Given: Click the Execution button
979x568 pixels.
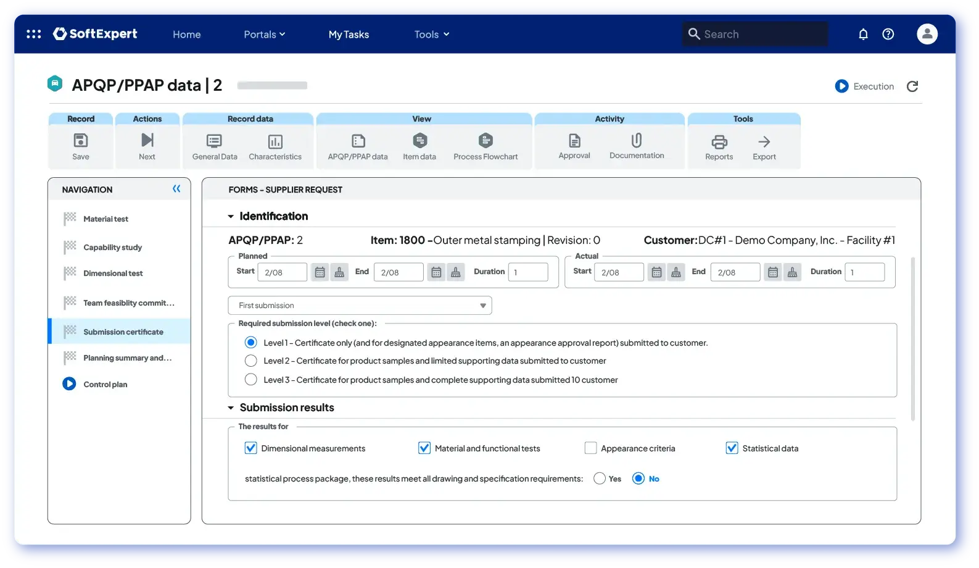Looking at the screenshot, I should point(864,86).
